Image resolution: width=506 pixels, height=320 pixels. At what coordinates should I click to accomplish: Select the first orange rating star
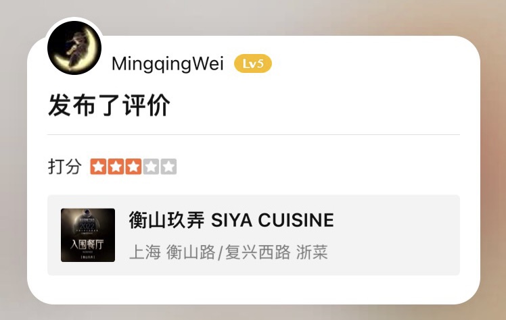98,167
